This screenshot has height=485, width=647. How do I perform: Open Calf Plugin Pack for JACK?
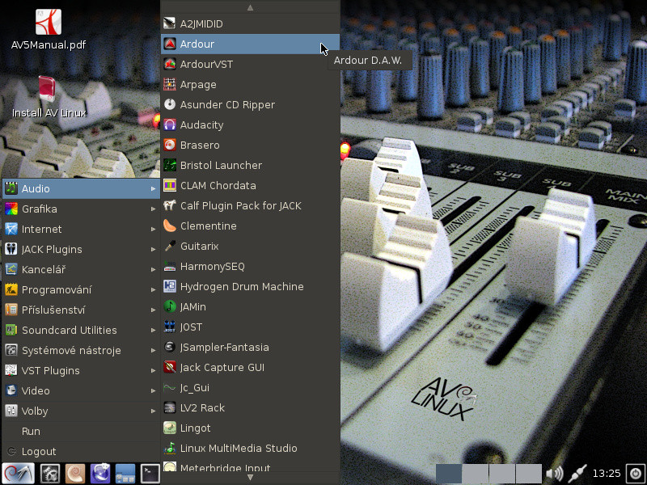[250, 205]
